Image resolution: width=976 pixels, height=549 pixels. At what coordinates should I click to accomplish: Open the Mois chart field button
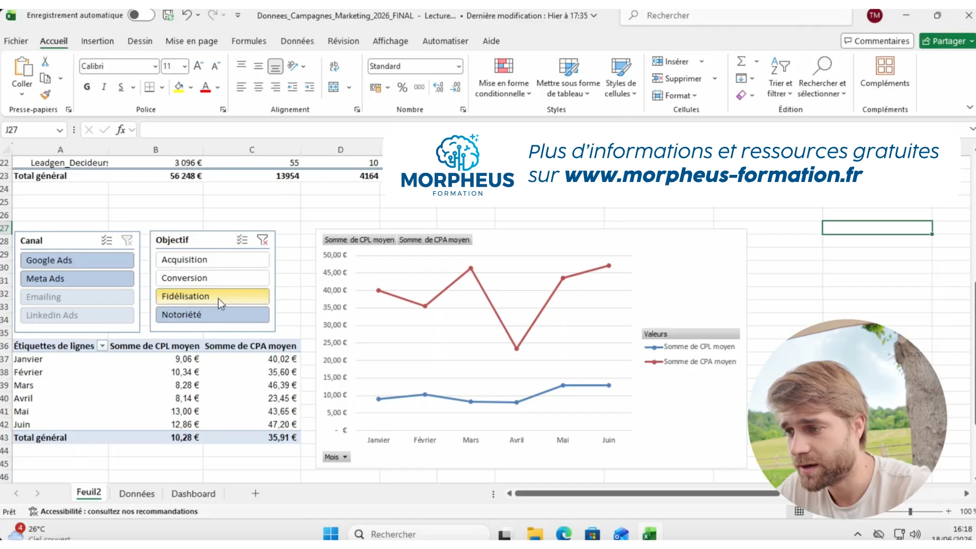(336, 457)
